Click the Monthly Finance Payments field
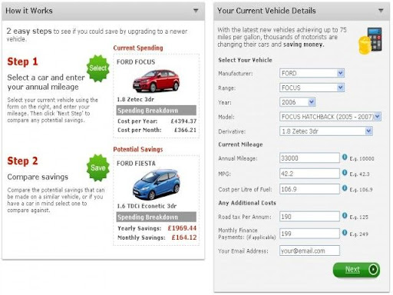Screen dimensions: 393x295 [x=309, y=234]
